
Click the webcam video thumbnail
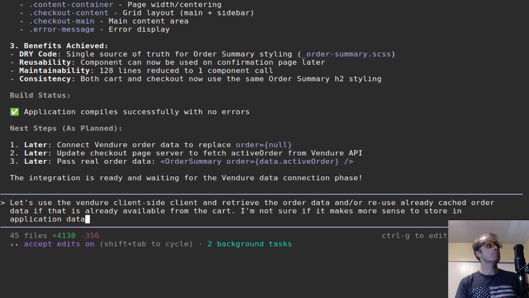pyautogui.click(x=488, y=259)
